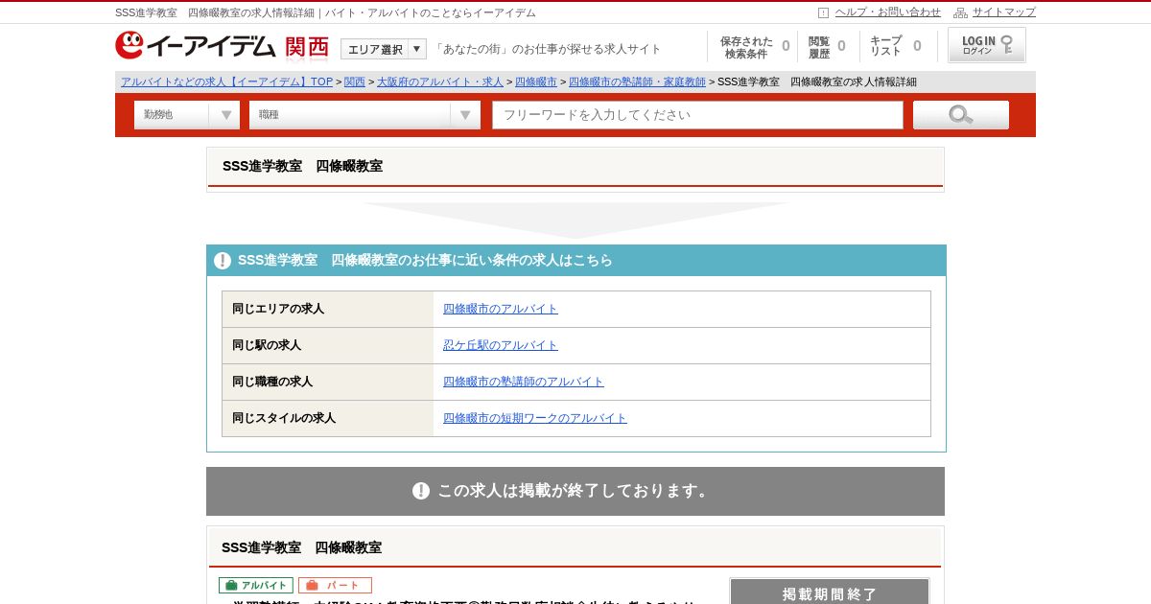Expand the 職種 dropdown
Screen dimensions: 1151x604
click(x=364, y=115)
